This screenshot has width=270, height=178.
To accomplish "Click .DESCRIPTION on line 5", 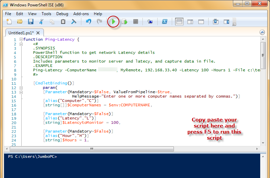I will click(x=48, y=57).
